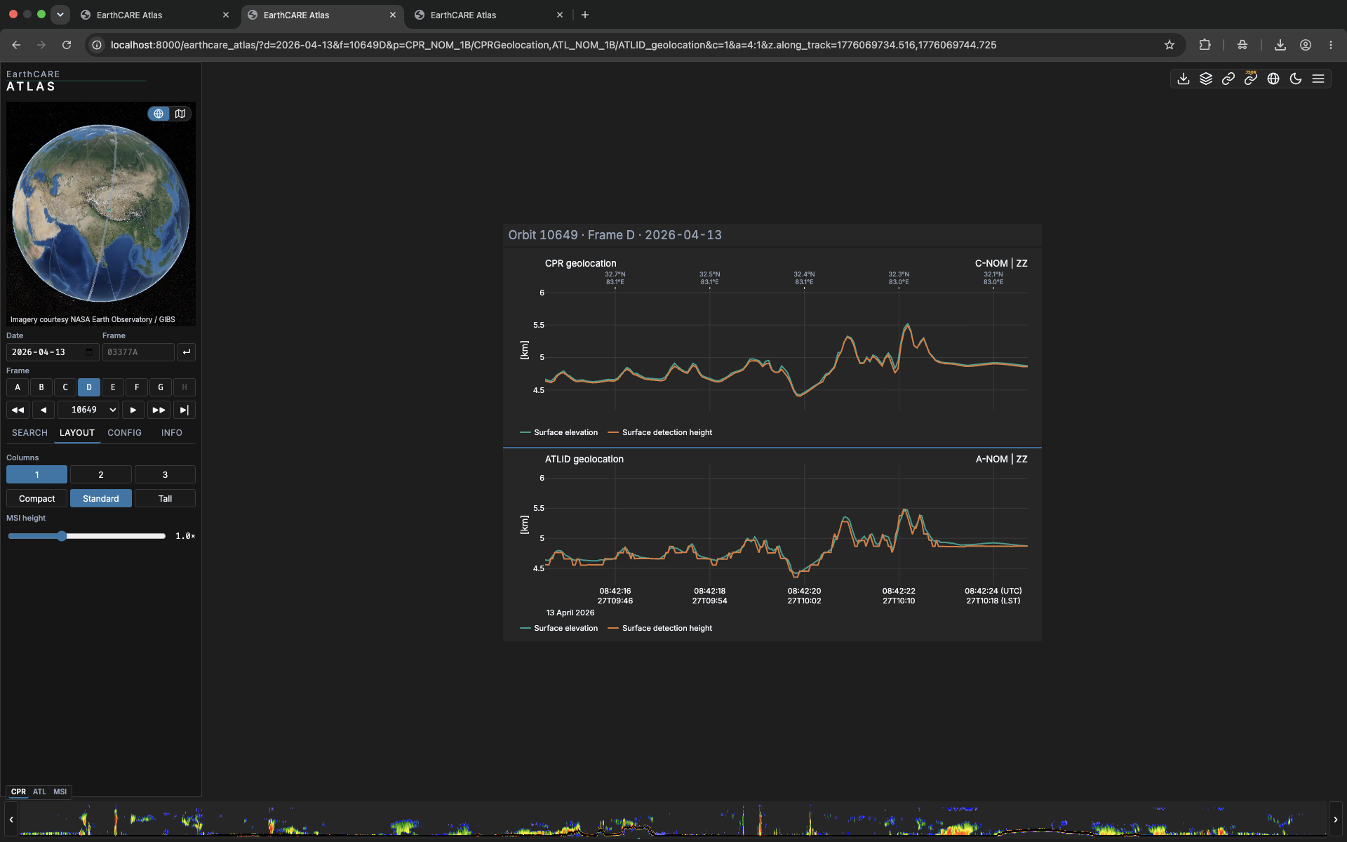Open the orbit 10649 dropdown
Viewport: 1347px width, 842px height.
click(x=88, y=410)
